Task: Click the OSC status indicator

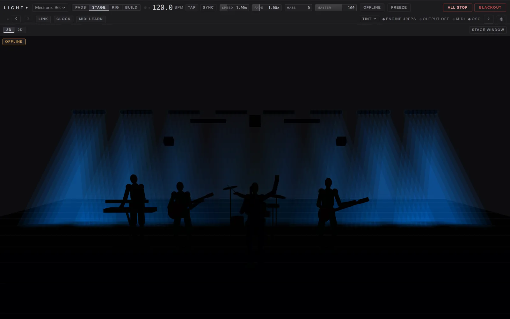Action: tap(474, 19)
